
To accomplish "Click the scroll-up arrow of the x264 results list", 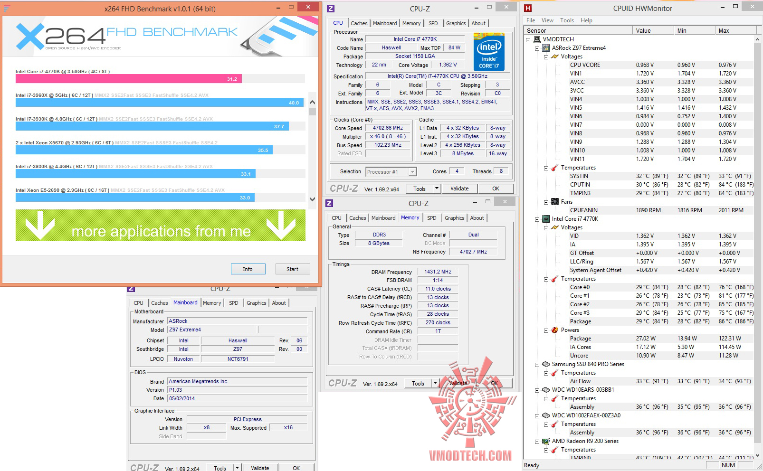I will [312, 102].
